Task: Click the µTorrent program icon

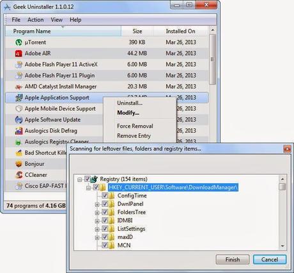Action: pyautogui.click(x=19, y=42)
